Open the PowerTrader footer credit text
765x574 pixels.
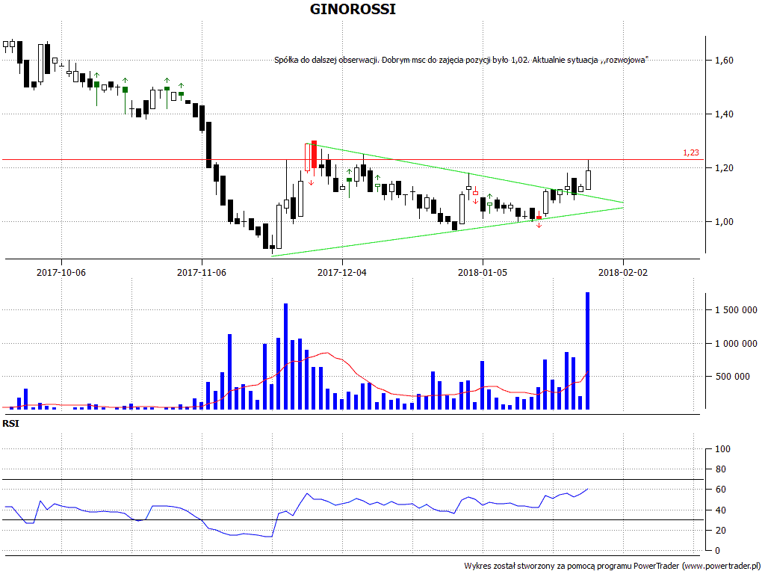pos(613,567)
